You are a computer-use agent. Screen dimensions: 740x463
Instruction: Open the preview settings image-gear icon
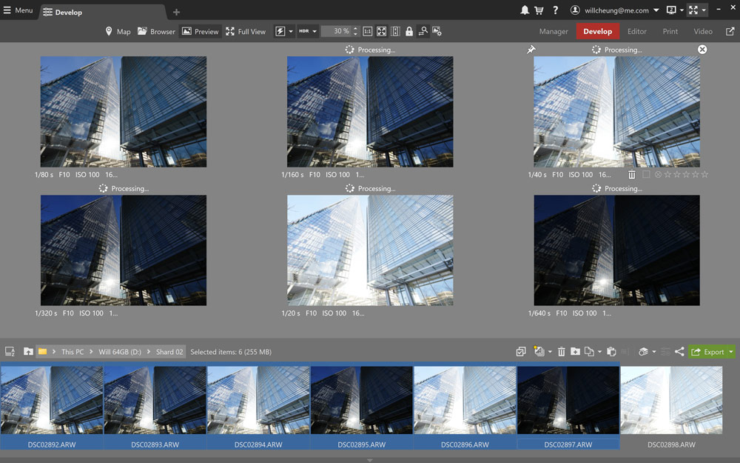(x=437, y=31)
